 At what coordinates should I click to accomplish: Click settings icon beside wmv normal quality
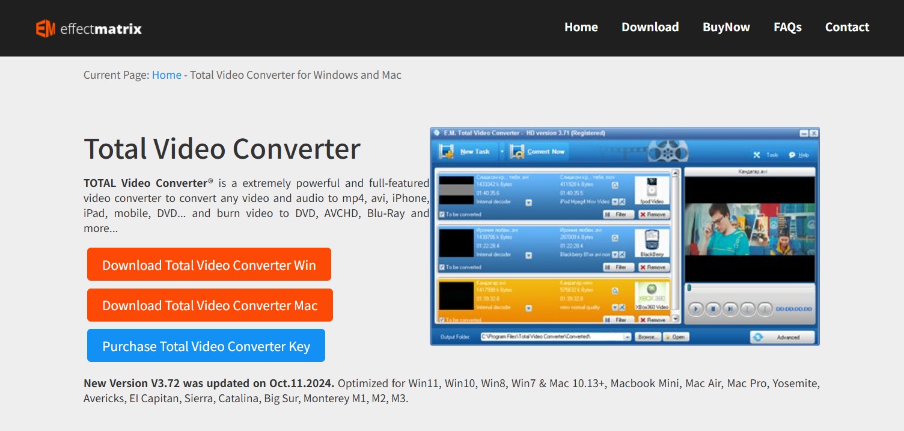(x=622, y=307)
